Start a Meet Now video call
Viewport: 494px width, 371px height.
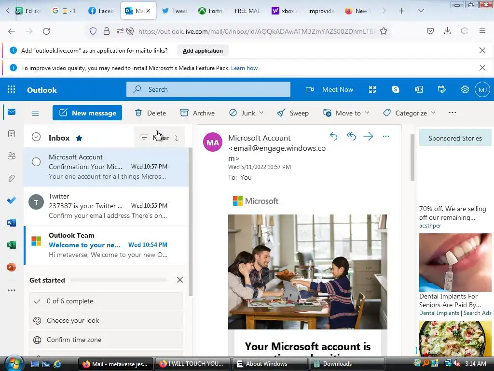[x=329, y=89]
